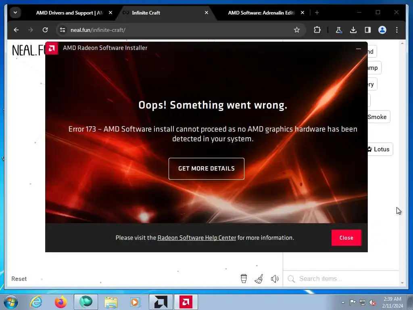Click Reset in Infinite Craft

(19, 279)
